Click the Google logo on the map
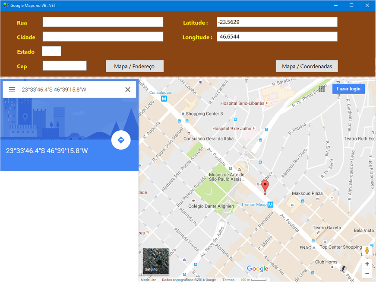The width and height of the screenshot is (376, 282). [258, 269]
